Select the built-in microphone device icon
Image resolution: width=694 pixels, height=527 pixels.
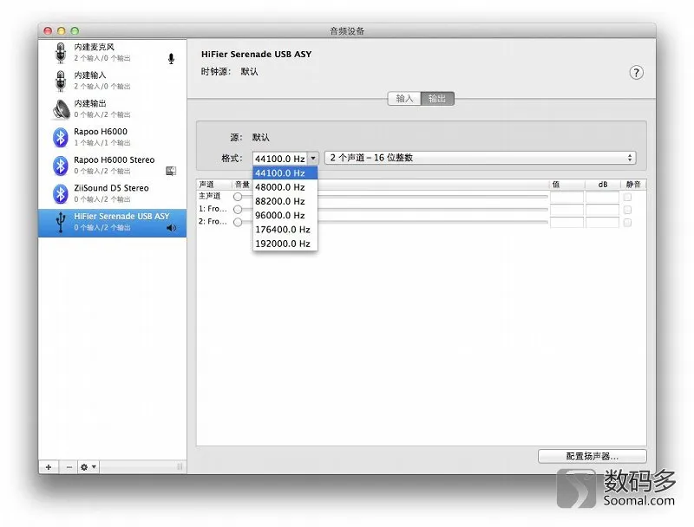click(x=61, y=53)
